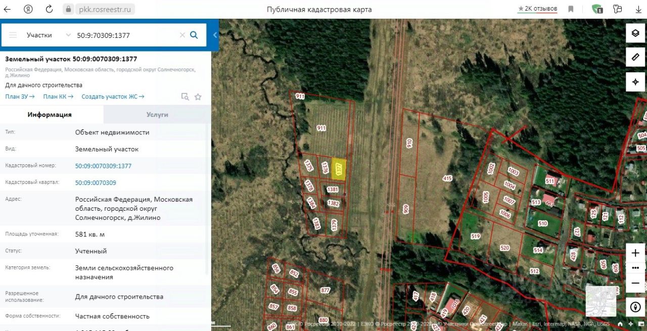Collapse the left information panel
Viewport: 647px width, 331px height.
[x=215, y=35]
